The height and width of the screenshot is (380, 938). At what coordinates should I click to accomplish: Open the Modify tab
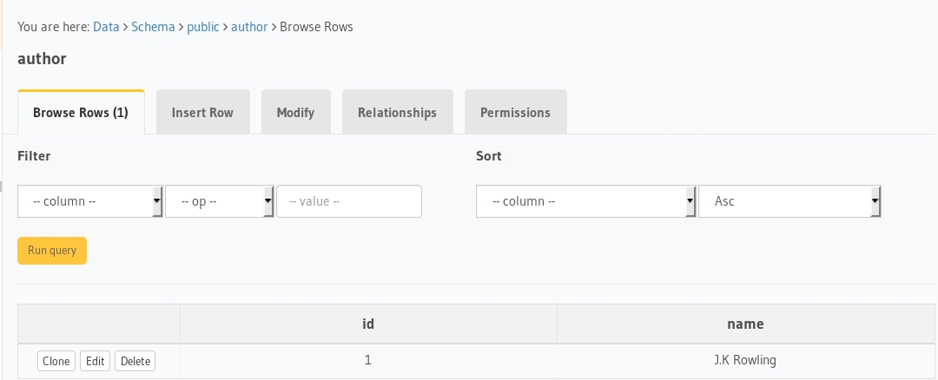pos(295,113)
